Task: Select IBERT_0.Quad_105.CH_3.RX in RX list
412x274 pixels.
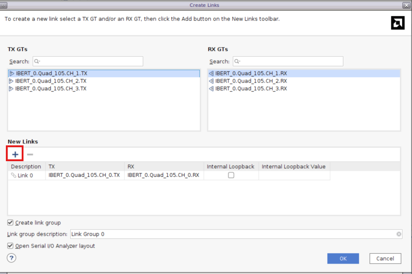Action: 251,88
